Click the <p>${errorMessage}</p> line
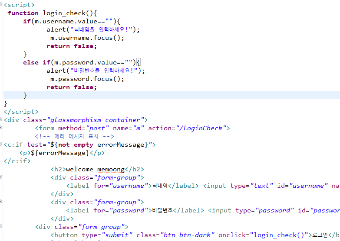The width and height of the screenshot is (340, 241). (62, 153)
